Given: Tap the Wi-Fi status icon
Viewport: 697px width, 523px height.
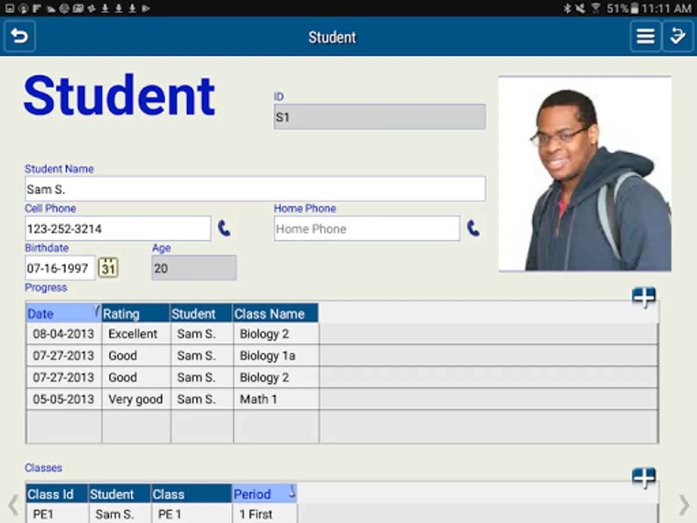Looking at the screenshot, I should 597,8.
